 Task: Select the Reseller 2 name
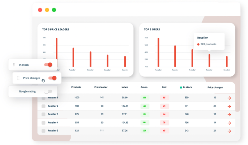[x=53, y=106]
